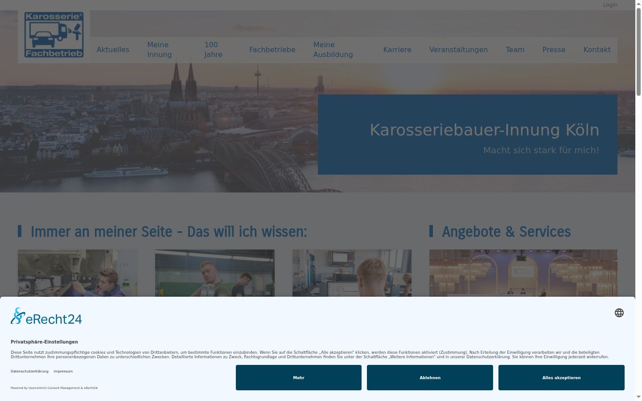Open the Team page
Viewport: 642px width, 401px height.
[x=515, y=49]
